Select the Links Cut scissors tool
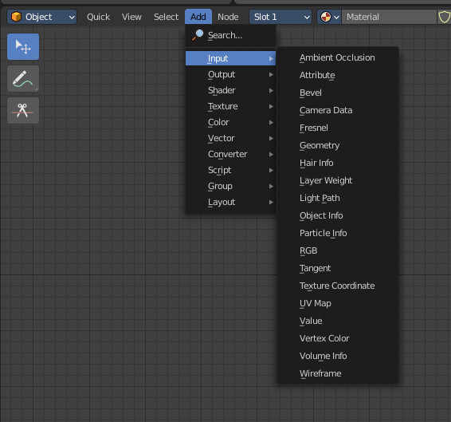 [23, 111]
